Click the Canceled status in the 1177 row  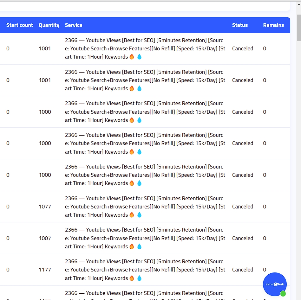tap(243, 270)
